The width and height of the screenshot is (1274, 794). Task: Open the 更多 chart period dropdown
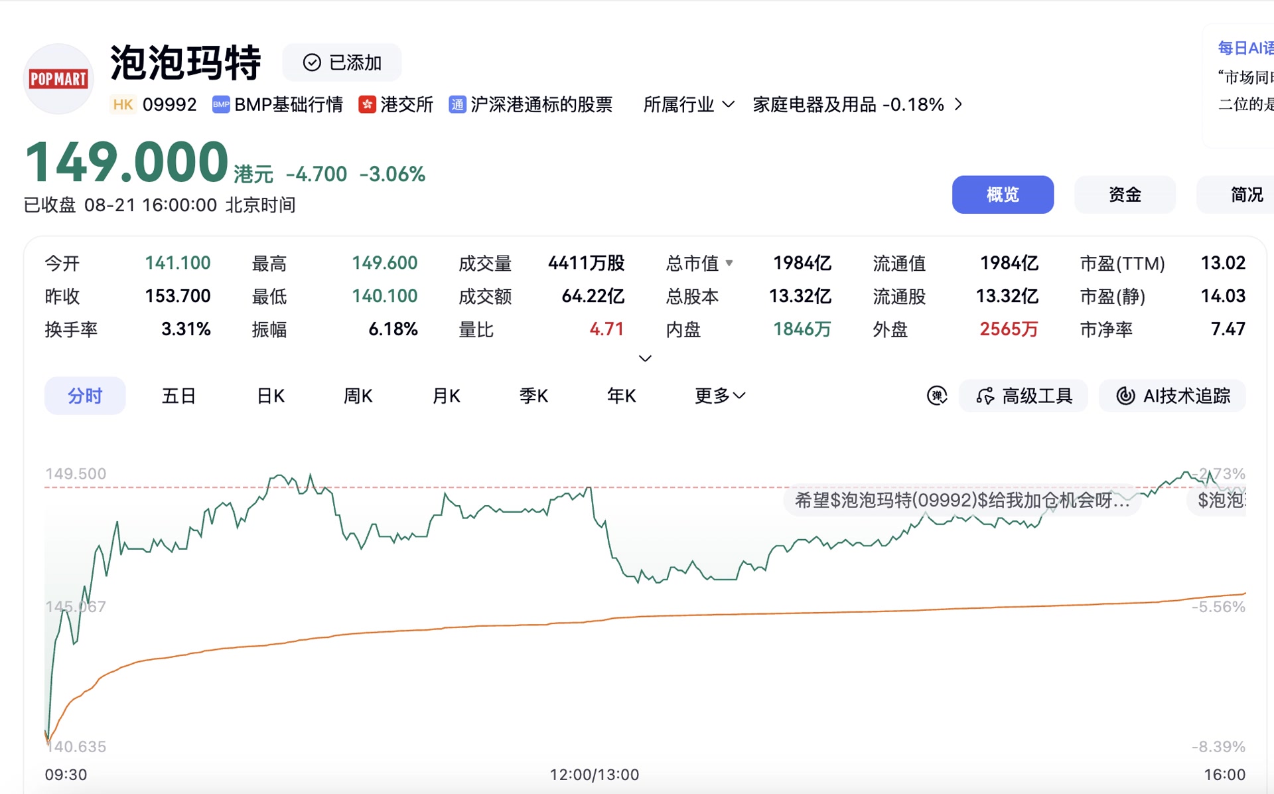coord(720,396)
